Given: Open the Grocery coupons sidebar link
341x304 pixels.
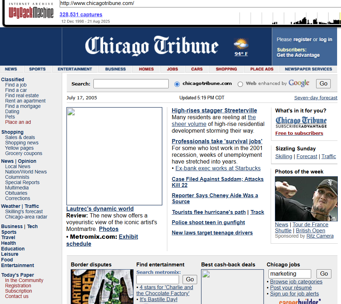Looking at the screenshot, I should point(24,153).
